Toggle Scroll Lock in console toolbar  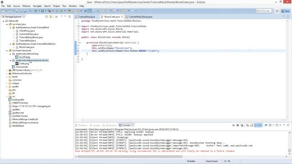251,125
